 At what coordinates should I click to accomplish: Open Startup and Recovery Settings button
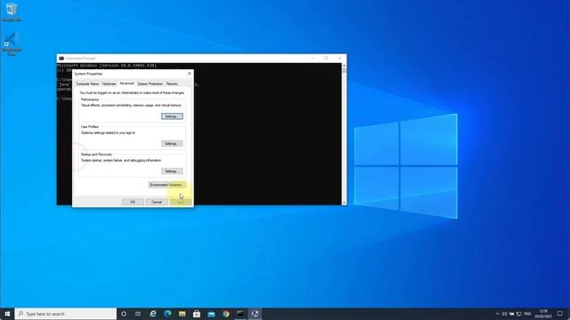coord(172,171)
